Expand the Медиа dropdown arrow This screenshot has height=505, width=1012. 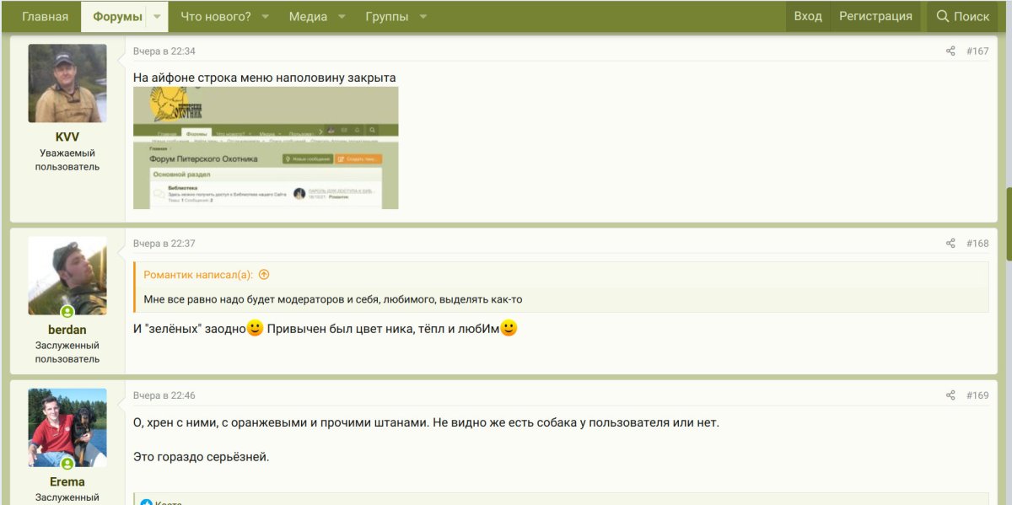pyautogui.click(x=342, y=17)
